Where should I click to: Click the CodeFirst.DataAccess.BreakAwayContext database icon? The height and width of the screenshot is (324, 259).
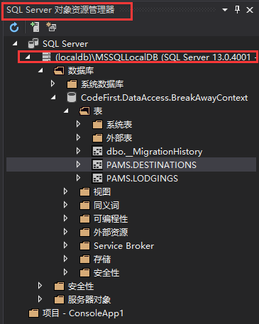point(72,97)
